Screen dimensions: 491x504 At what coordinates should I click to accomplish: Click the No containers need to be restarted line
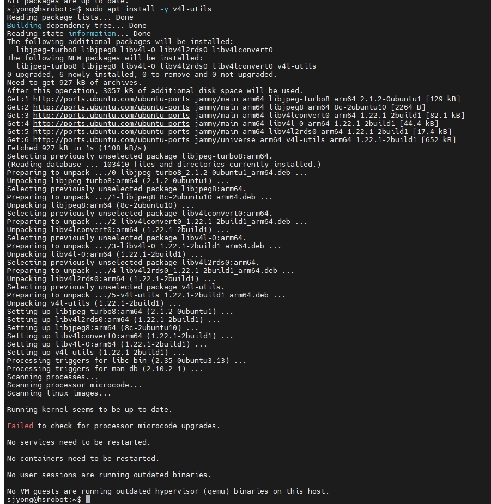click(83, 459)
